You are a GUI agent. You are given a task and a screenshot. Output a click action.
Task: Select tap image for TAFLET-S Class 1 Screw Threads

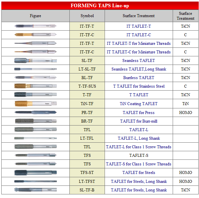click(36, 164)
